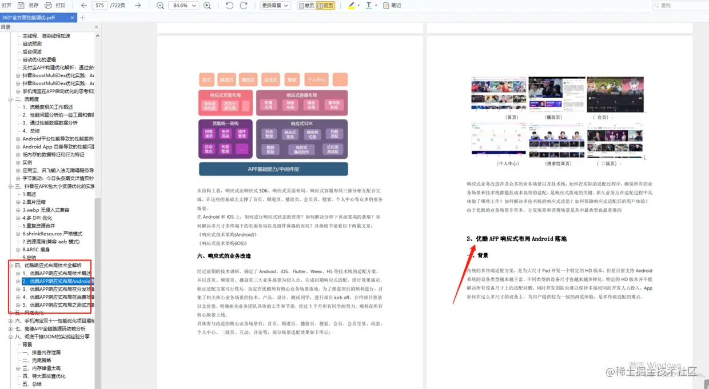Click the zoom out magnifier icon
Viewport: 709px width, 389px height.
point(161,5)
